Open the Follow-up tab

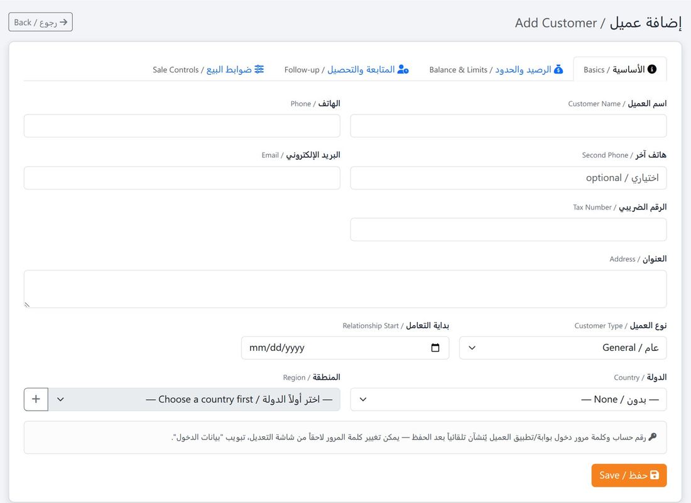(346, 69)
